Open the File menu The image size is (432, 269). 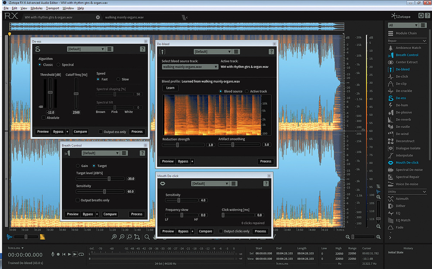(6, 8)
